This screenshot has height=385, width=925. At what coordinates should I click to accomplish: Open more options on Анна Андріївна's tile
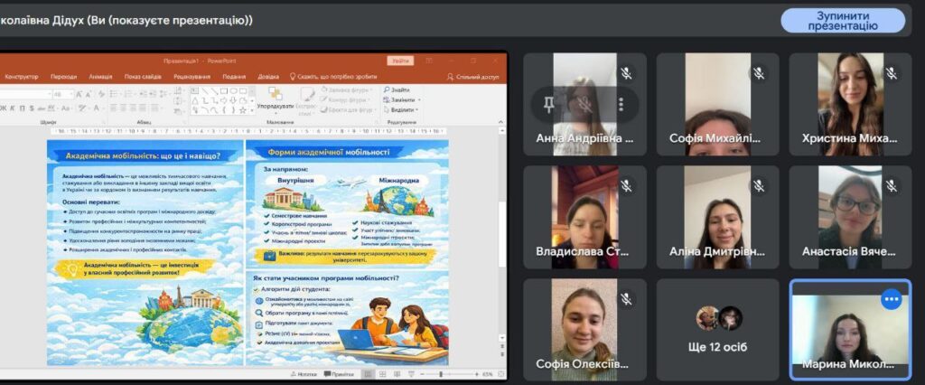pos(621,105)
